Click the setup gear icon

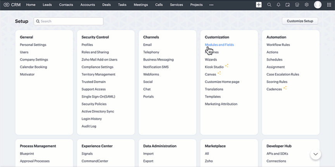[306, 5]
